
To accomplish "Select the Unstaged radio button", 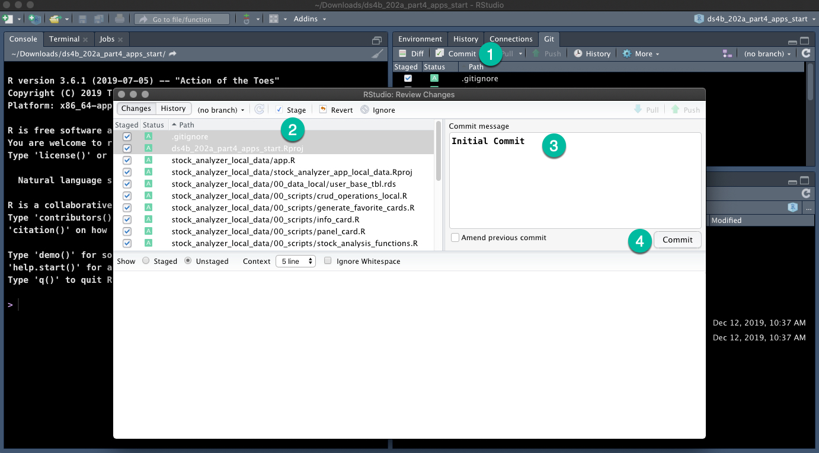I will [188, 261].
